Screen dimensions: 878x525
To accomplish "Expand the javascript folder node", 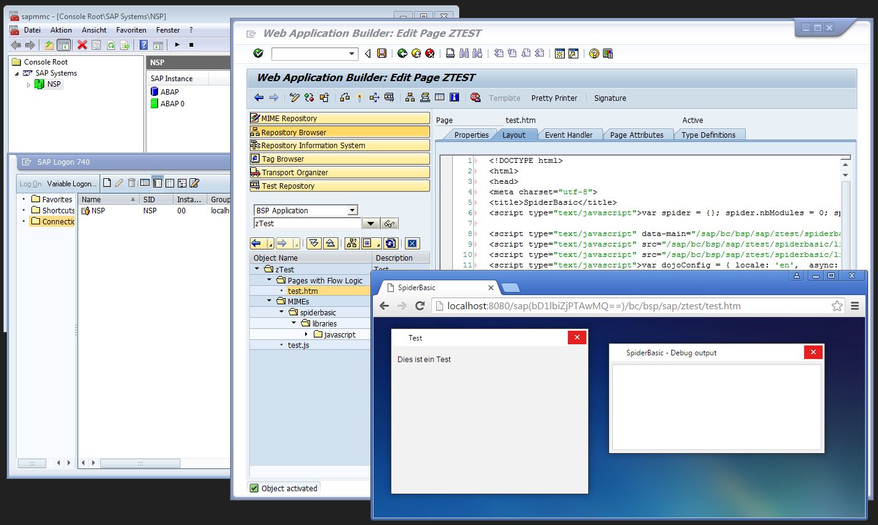I will tap(306, 334).
